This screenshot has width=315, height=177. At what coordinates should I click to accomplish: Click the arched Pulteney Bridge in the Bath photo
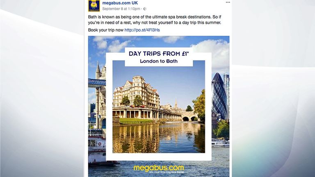(189, 116)
